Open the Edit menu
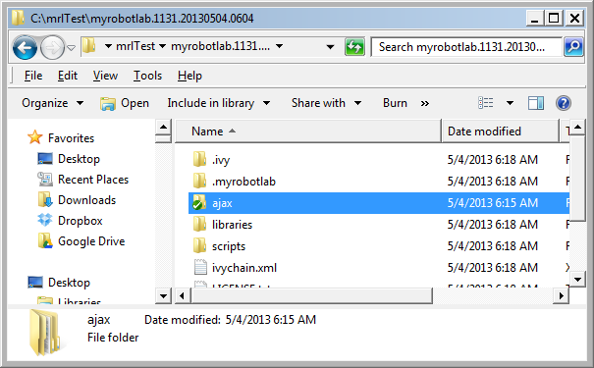The width and height of the screenshot is (594, 368). pos(68,76)
